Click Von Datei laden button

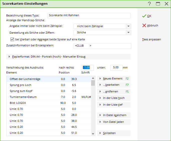tap(113, 122)
